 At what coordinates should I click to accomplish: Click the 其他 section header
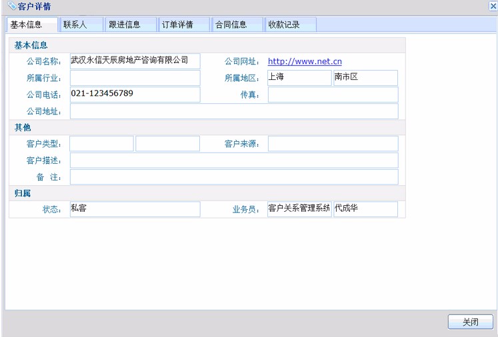[207, 127]
